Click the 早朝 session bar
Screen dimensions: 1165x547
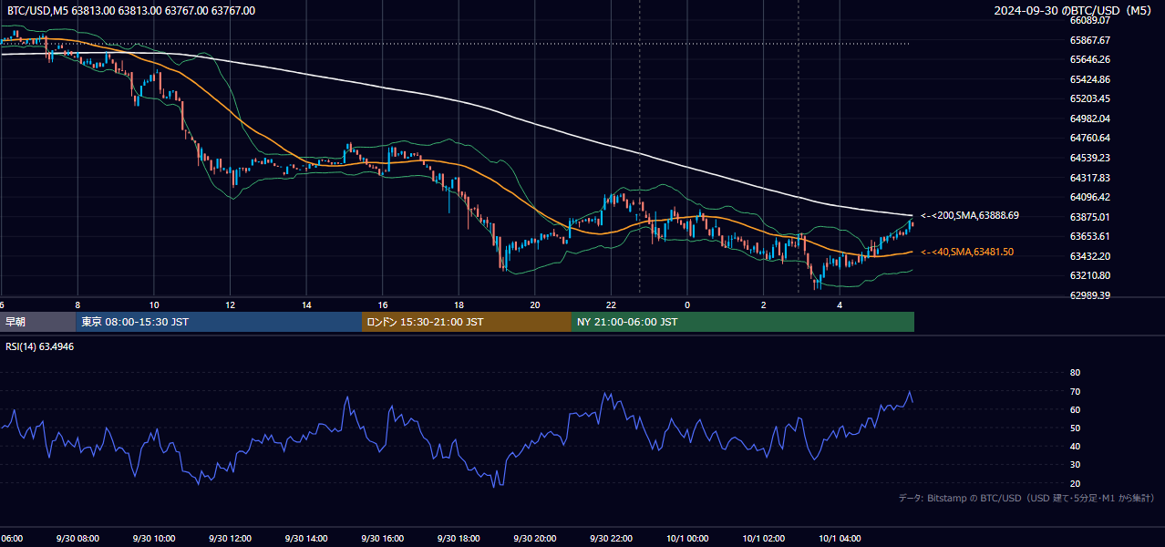(x=37, y=322)
